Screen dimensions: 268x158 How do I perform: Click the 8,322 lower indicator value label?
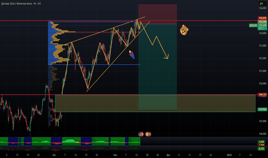tap(261, 149)
